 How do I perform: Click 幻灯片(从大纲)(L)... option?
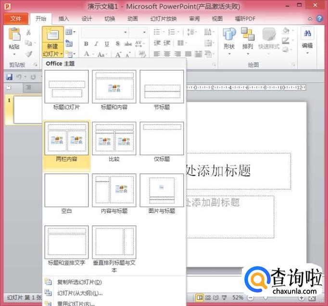click(x=80, y=293)
